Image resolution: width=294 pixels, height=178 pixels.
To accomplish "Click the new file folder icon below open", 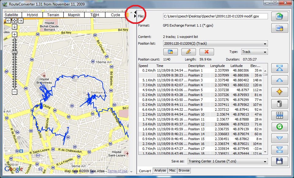I will [280, 28].
